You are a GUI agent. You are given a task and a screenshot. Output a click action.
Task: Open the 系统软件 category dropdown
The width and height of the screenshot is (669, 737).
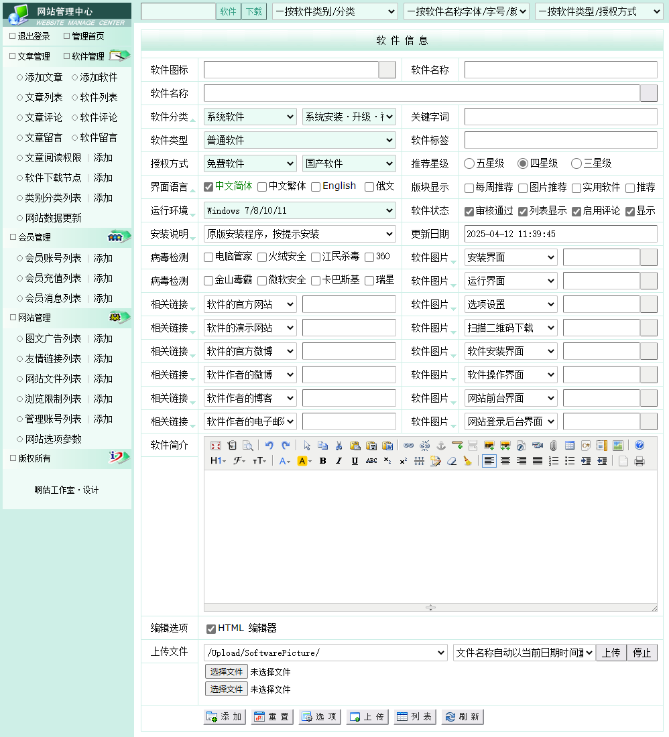[x=251, y=117]
